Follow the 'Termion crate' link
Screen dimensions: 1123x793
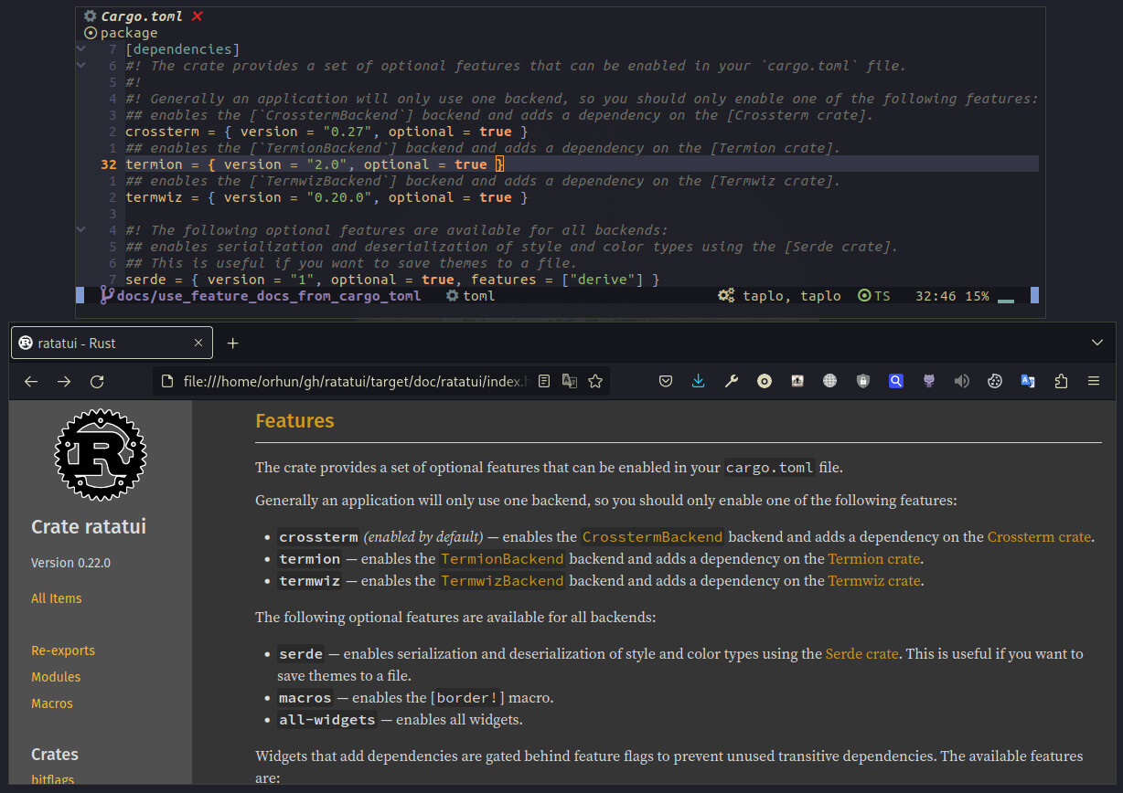874,559
